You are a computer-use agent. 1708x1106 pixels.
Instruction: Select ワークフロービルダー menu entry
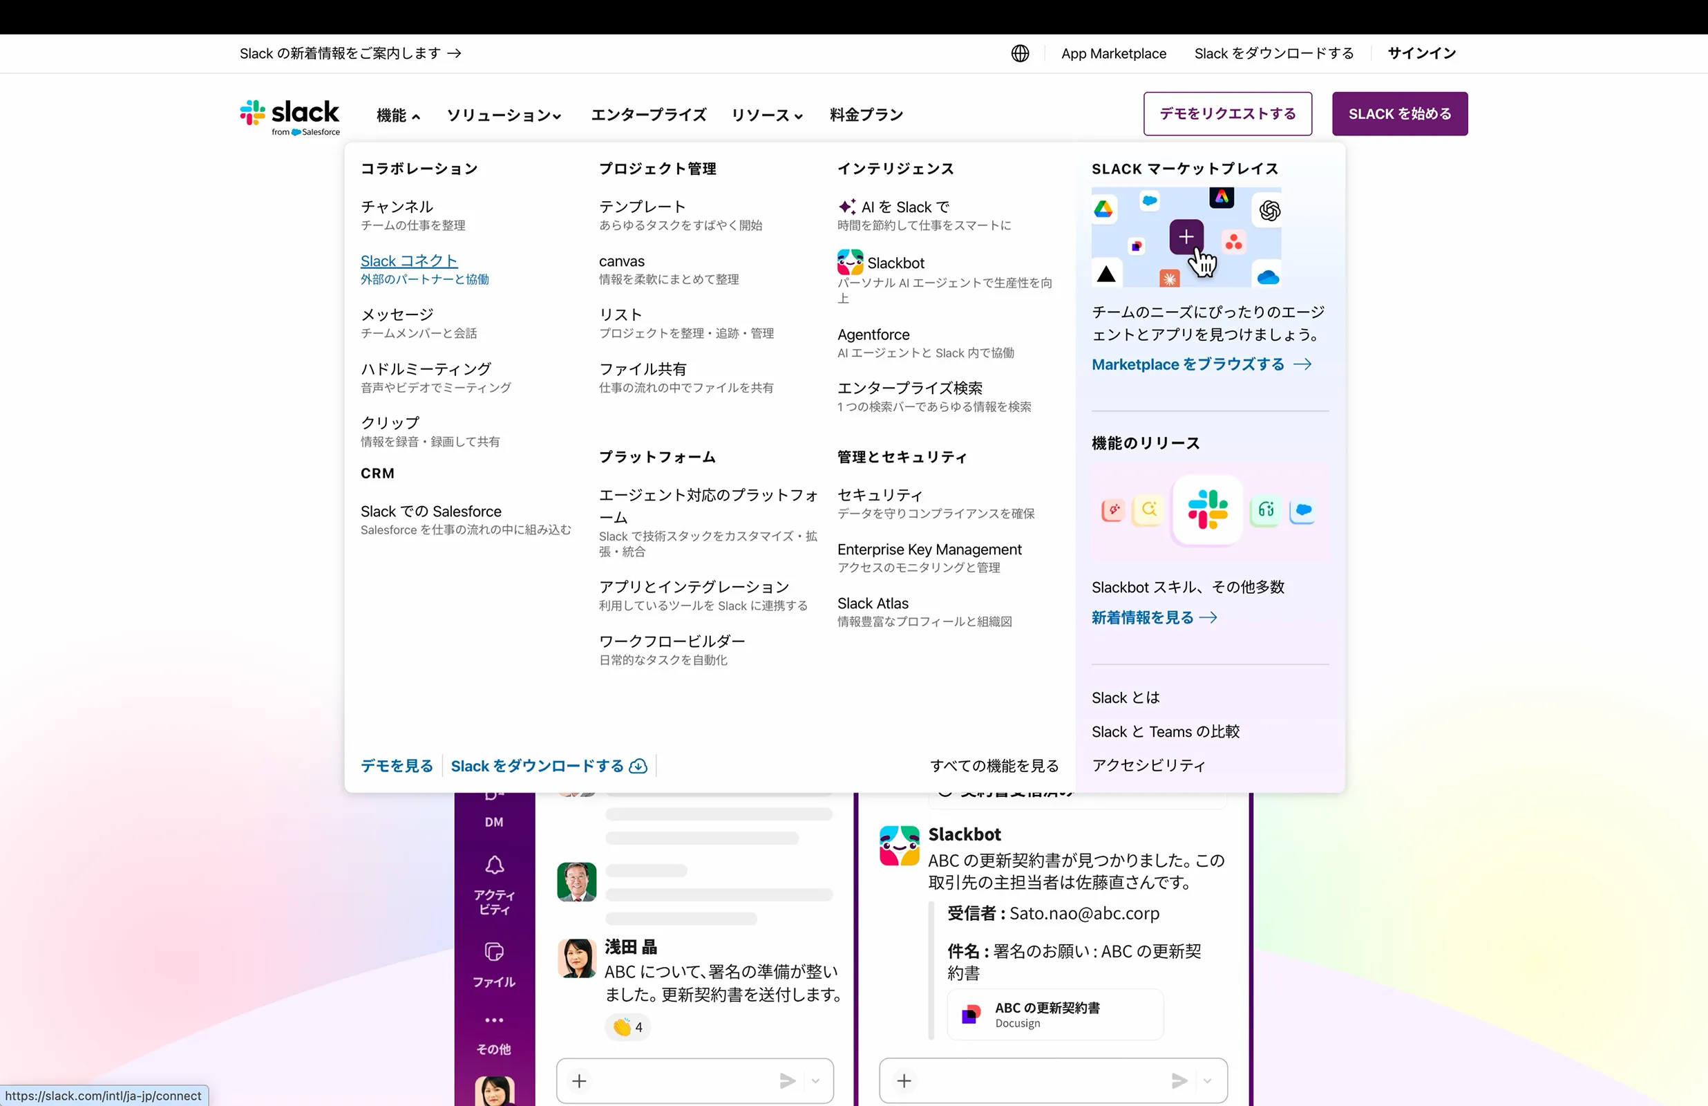click(x=672, y=650)
